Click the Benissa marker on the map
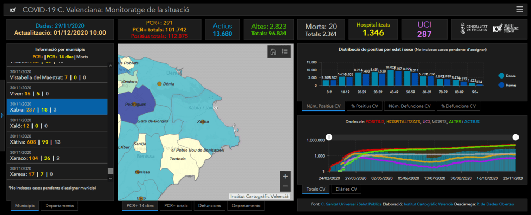Screen dimensions: 531x215 pos(138,172)
